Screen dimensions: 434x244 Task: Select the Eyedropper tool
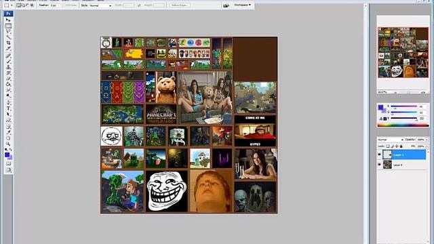(8, 132)
